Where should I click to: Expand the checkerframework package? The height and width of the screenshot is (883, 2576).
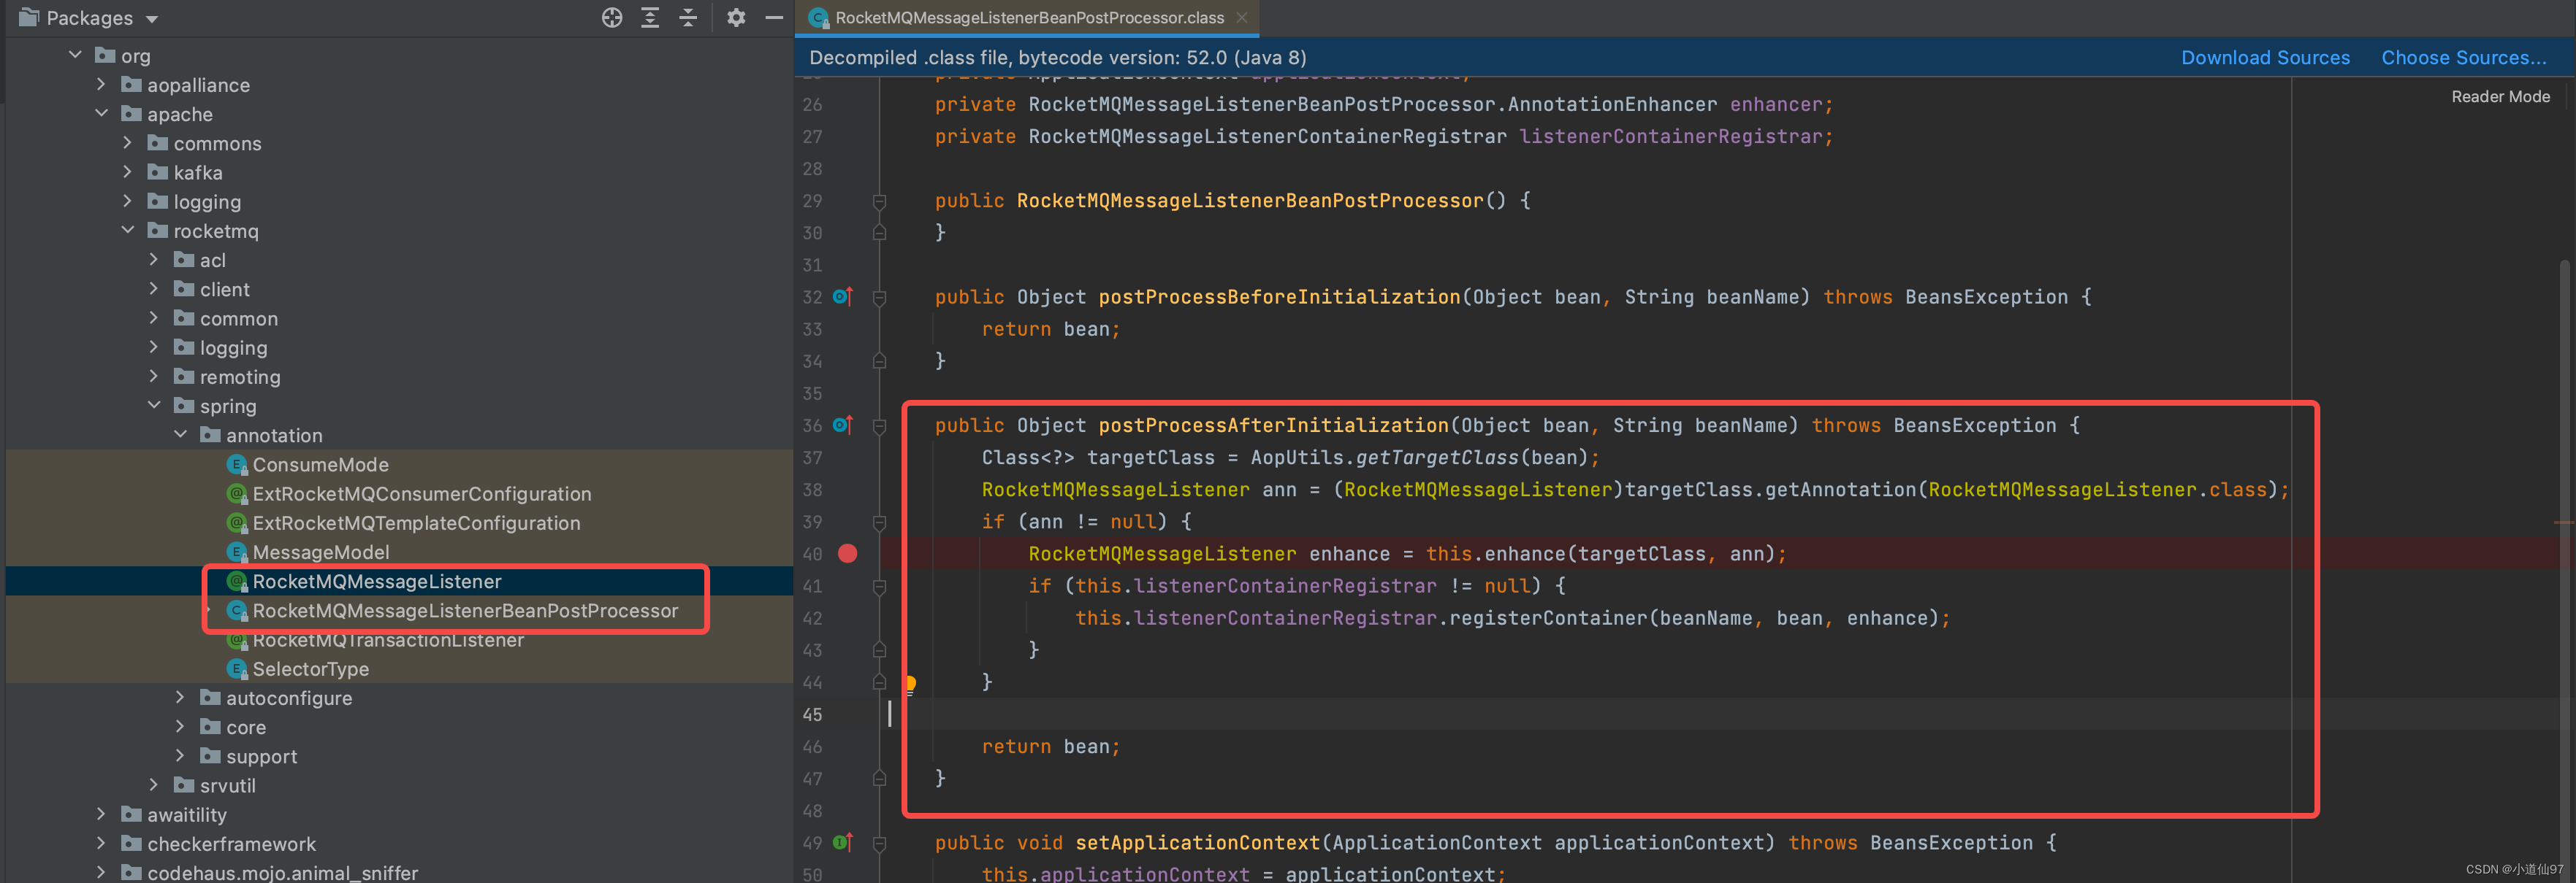point(101,843)
